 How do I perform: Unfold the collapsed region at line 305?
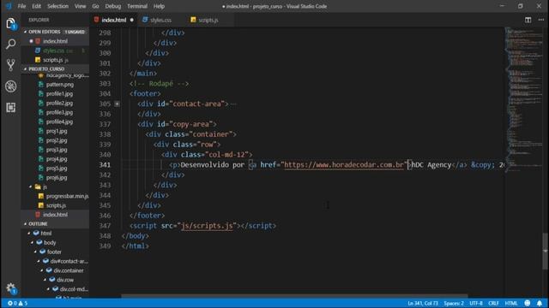pos(117,104)
